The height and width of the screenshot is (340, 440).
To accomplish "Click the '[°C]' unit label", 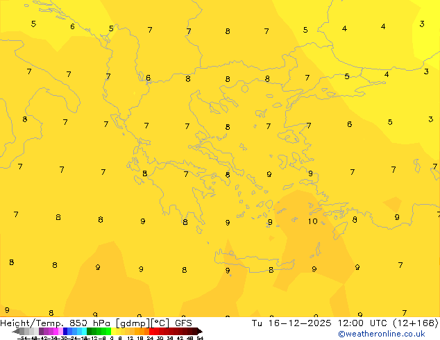I will click(x=160, y=323).
